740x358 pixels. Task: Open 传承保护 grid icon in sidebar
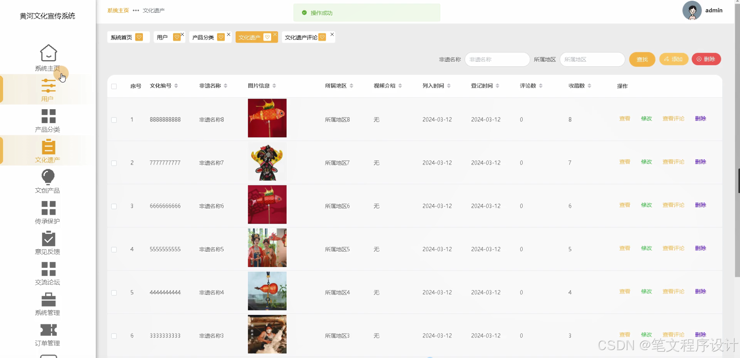[48, 208]
